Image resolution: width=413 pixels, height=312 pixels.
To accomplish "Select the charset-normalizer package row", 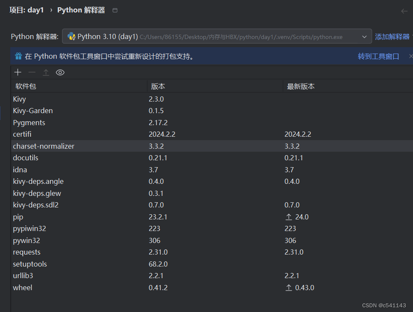I will 43,146.
